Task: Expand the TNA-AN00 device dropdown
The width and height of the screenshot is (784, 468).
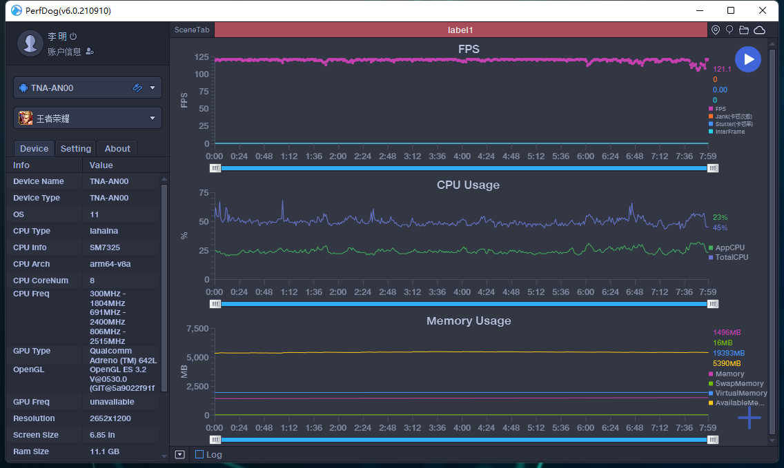Action: [x=153, y=88]
